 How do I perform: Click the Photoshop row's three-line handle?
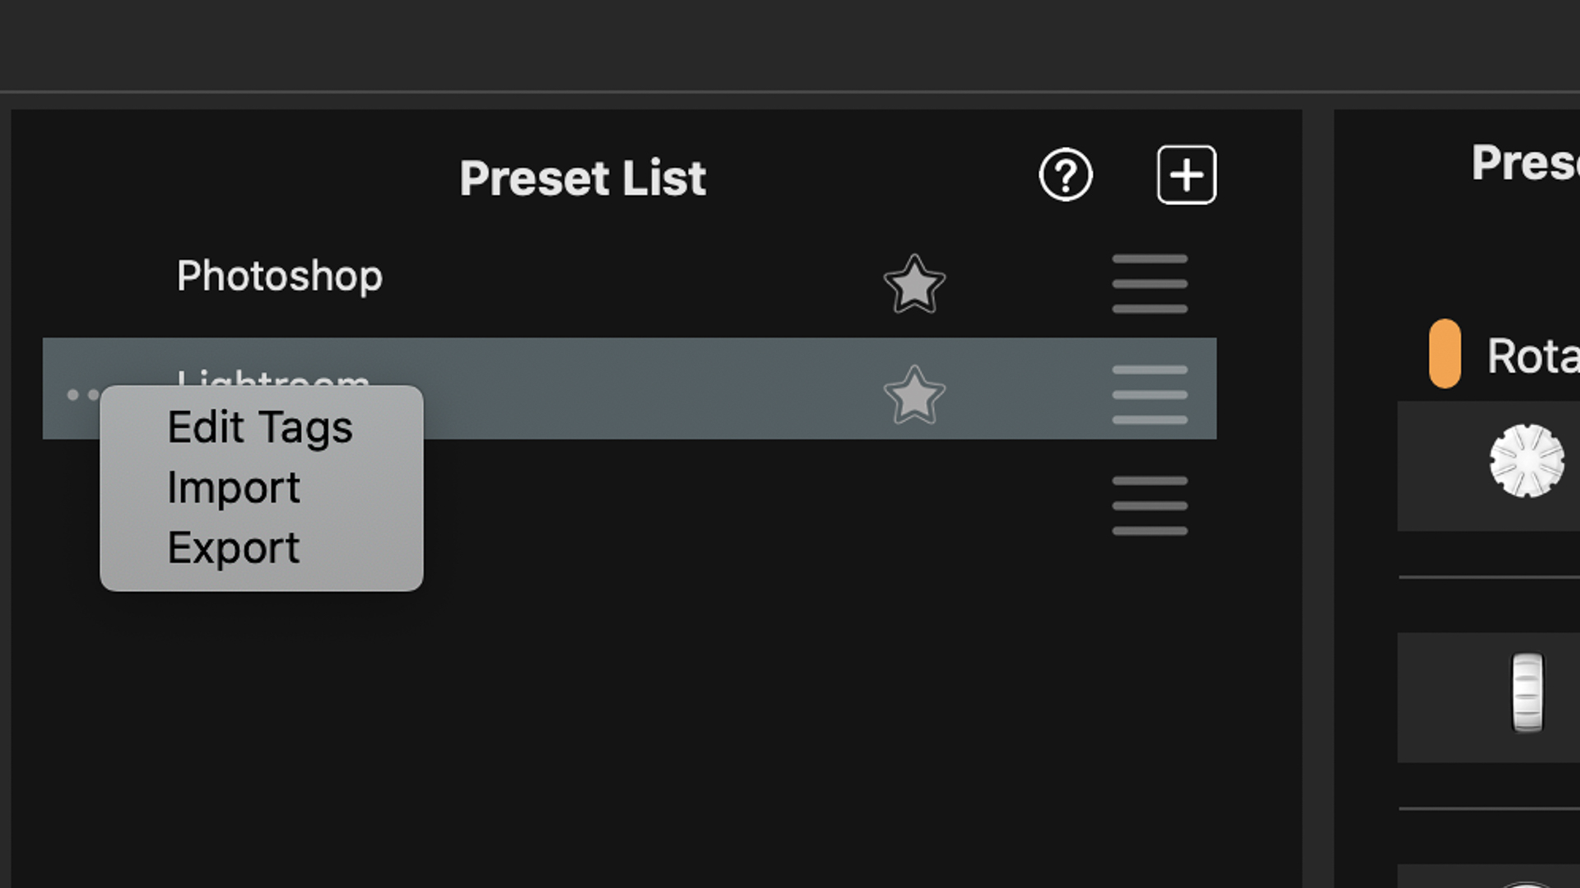point(1150,284)
